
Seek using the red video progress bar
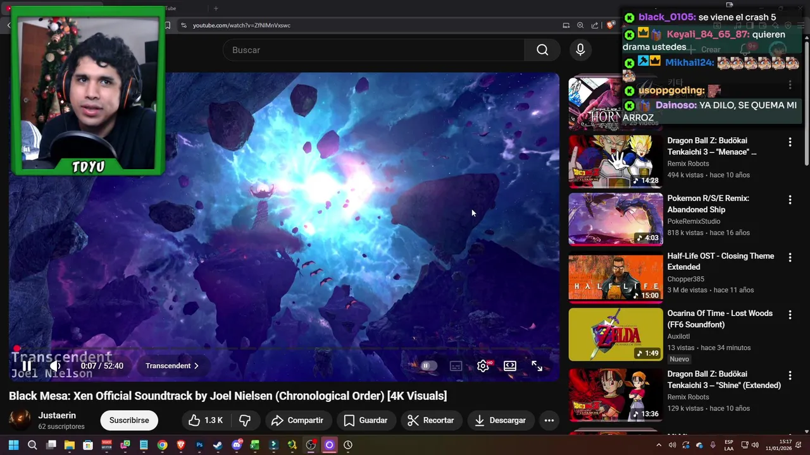point(283,349)
